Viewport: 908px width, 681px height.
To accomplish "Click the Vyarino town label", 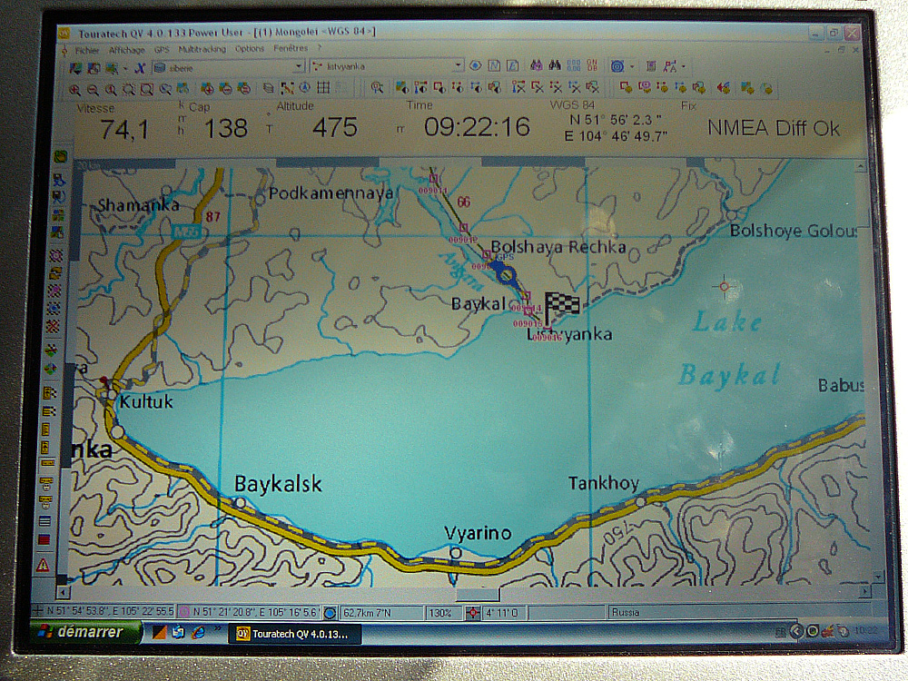I will tap(478, 533).
